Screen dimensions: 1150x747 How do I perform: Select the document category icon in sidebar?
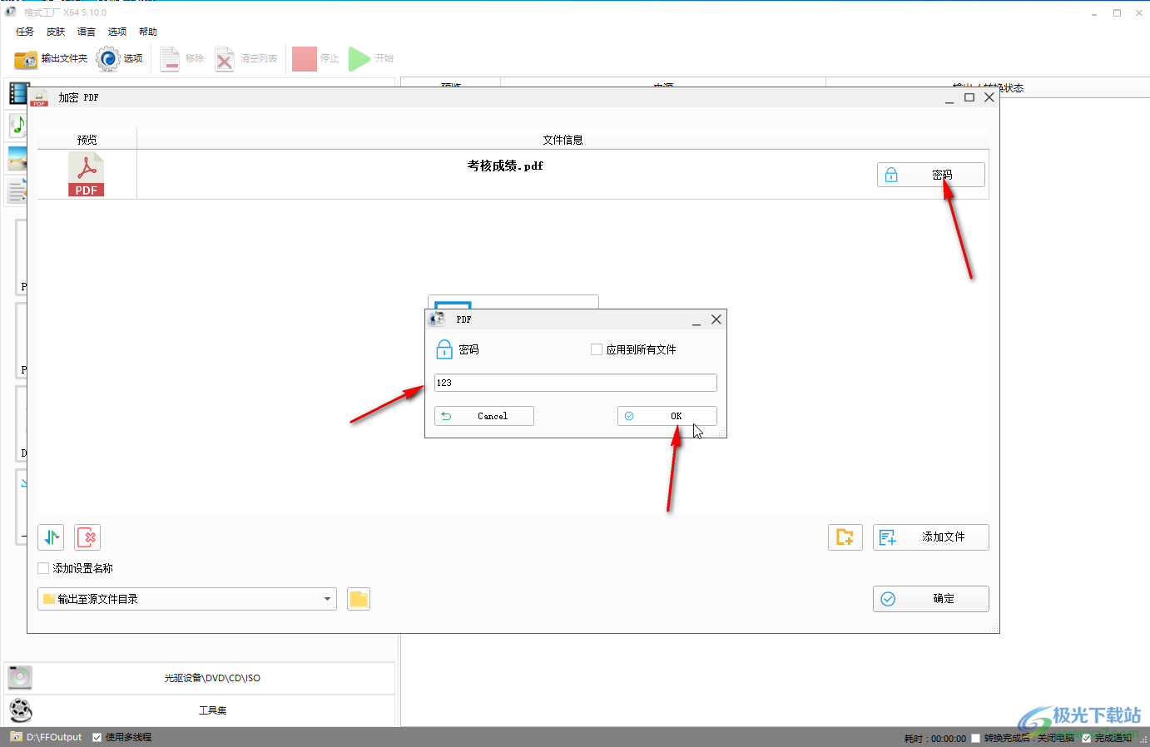click(x=17, y=190)
